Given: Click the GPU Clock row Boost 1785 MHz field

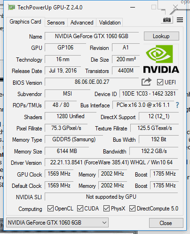Looking at the screenshot, I should click(x=164, y=174).
